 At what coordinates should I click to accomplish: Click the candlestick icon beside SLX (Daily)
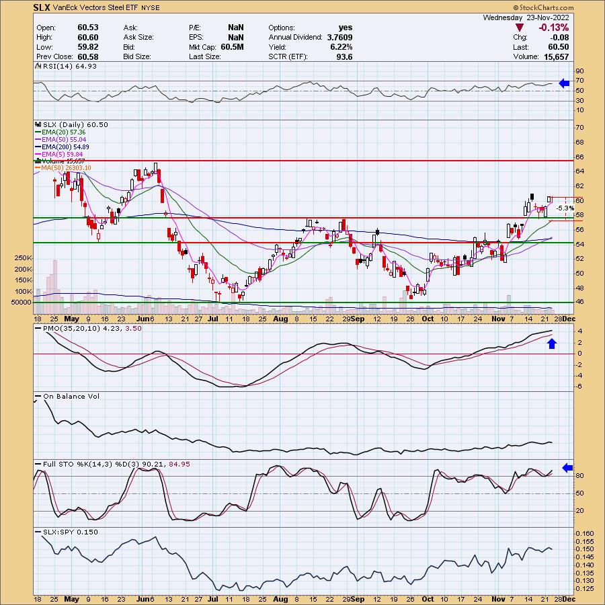(x=38, y=124)
